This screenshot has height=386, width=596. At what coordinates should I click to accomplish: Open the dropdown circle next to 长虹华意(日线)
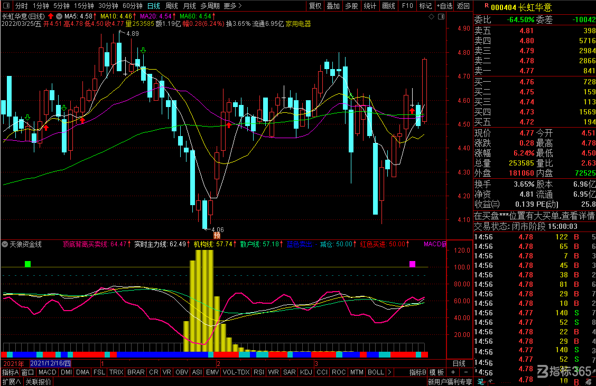pyautogui.click(x=59, y=16)
